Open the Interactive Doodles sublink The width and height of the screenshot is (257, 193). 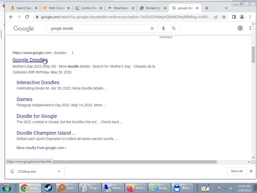coord(38,82)
